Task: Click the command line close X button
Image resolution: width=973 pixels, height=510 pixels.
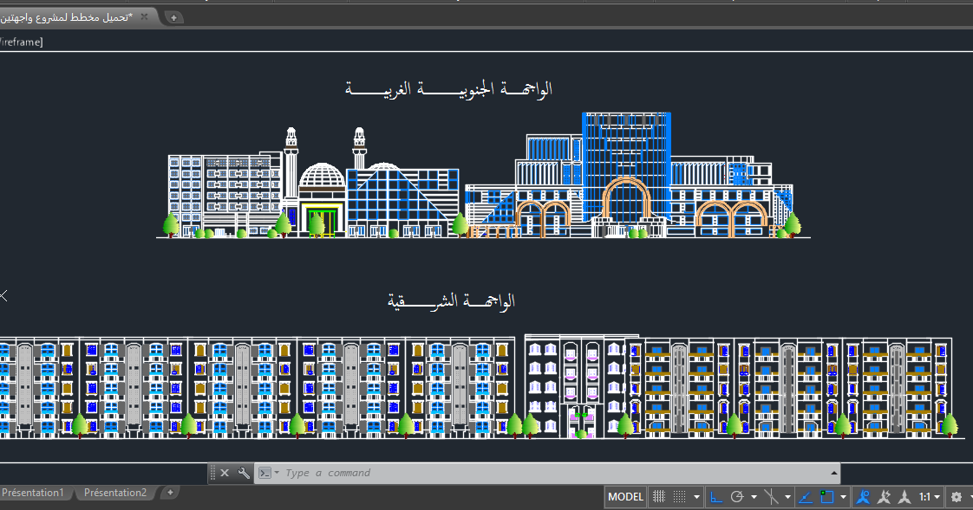Action: tap(225, 474)
